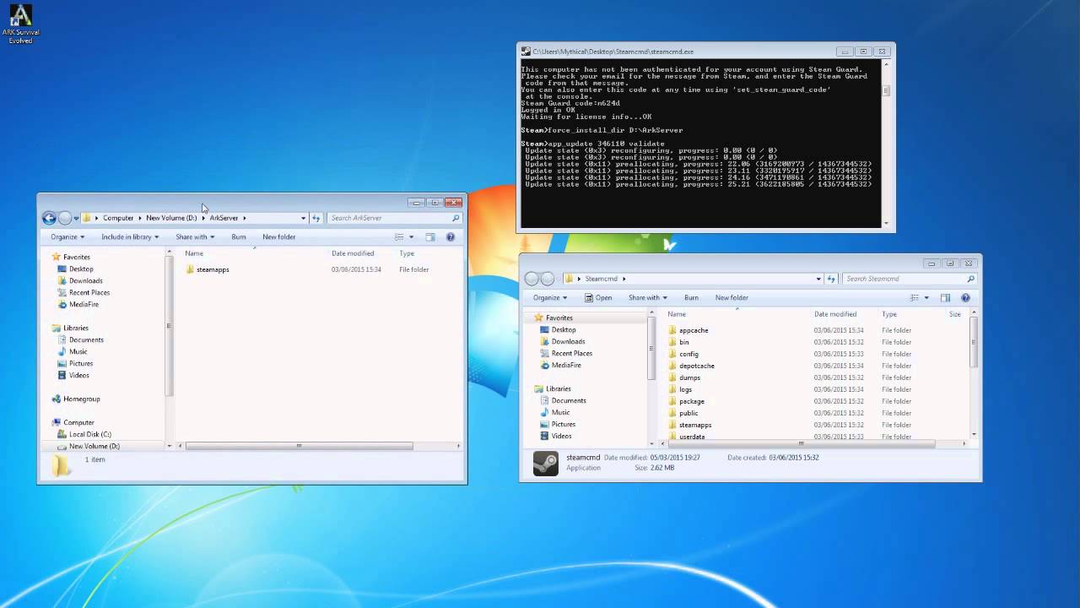
Task: Click Back arrow in Steamcmd window
Action: point(532,279)
